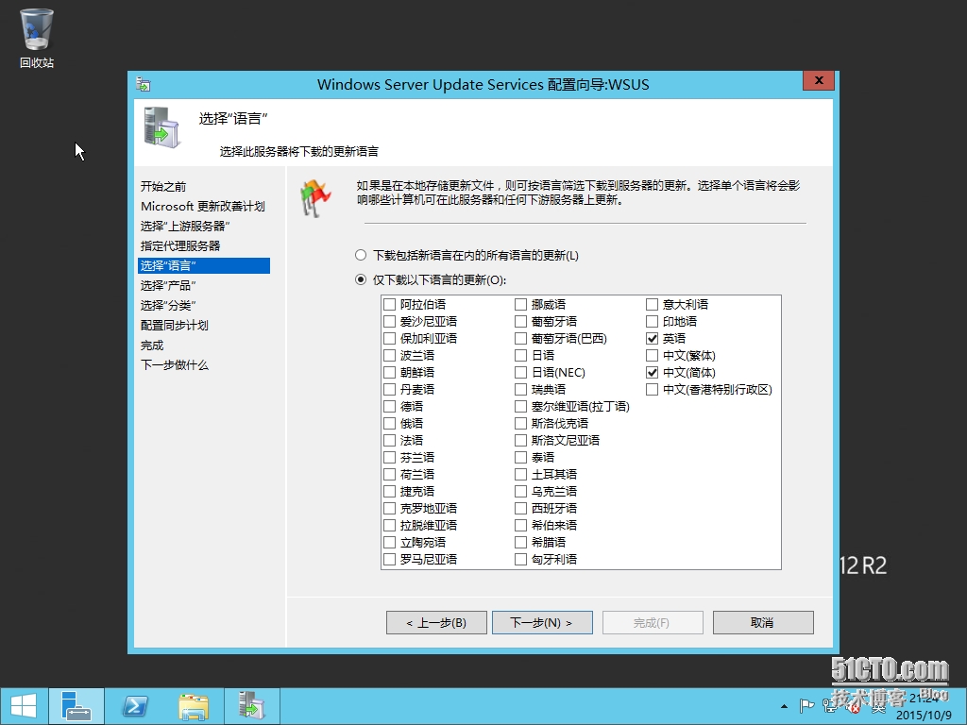
Task: Click the 下一步(N) next button
Action: (542, 623)
